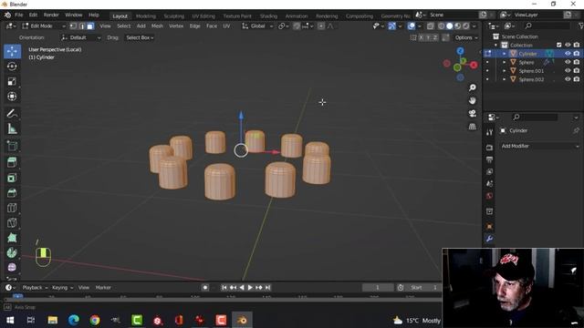
Task: Open the File menu
Action: click(18, 15)
